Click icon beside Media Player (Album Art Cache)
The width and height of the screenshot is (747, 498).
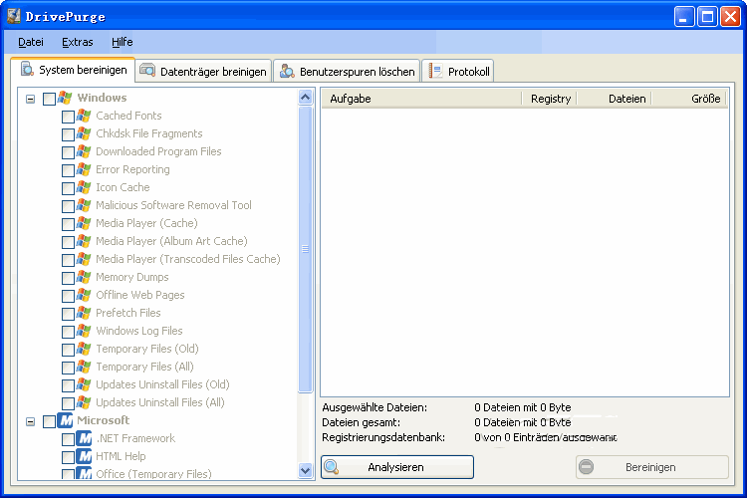pos(84,242)
